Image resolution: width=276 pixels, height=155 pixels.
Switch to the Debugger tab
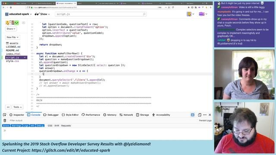click(51, 115)
